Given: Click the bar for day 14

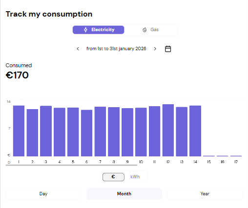Looking at the screenshot, I should point(195,131).
